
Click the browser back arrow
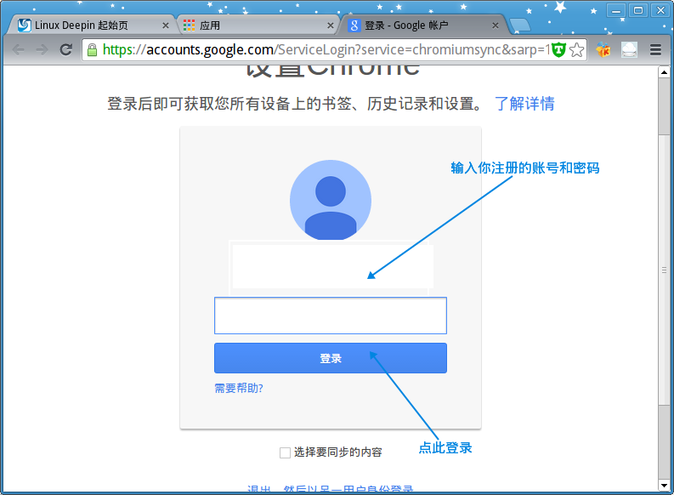[18, 50]
